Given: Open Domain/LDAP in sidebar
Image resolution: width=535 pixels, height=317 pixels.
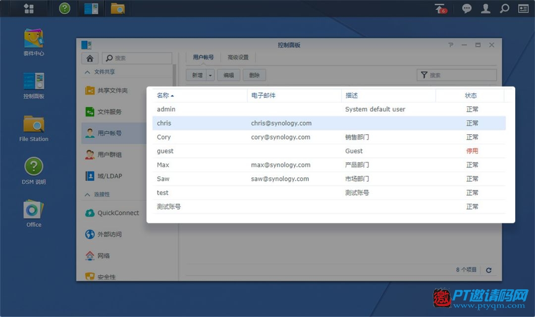Looking at the screenshot, I should pos(114,176).
